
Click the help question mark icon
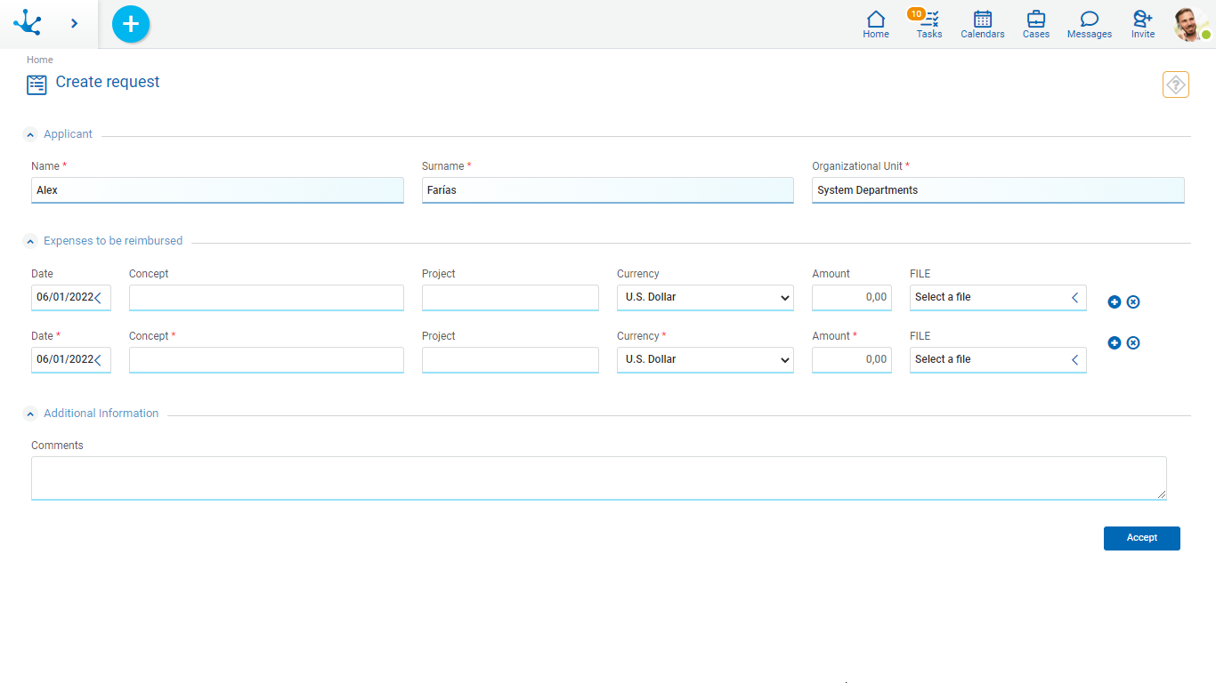pos(1175,84)
